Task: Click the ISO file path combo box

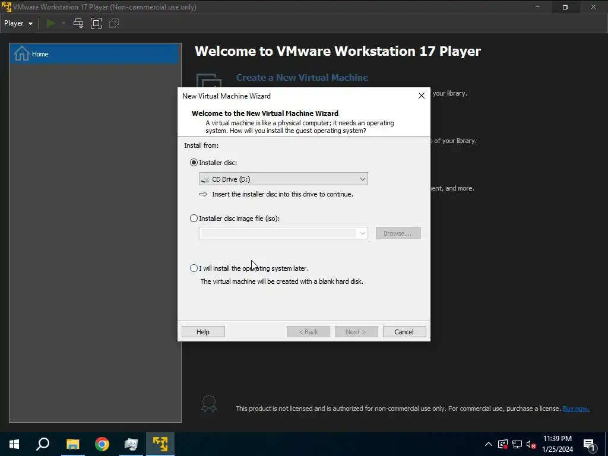Action: point(283,233)
